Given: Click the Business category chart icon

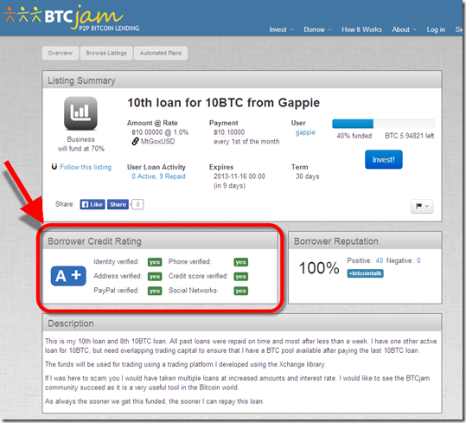Looking at the screenshot, I should [x=80, y=113].
